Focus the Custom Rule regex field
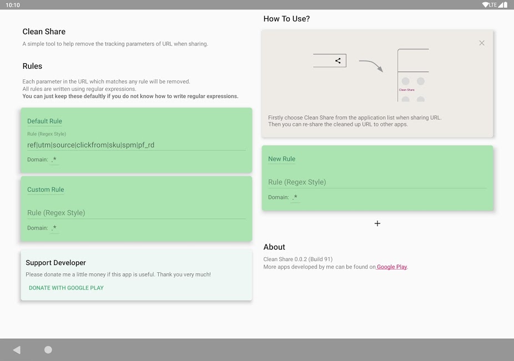Screen dimensions: 514x361 [x=137, y=213]
